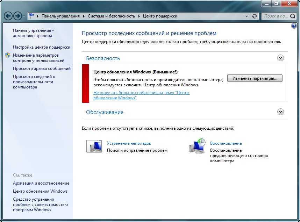Viewport: 300px width, 222px height.
Task: Expand breadcrumb arrow before 'Панель управления'
Action: pyautogui.click(x=38, y=16)
